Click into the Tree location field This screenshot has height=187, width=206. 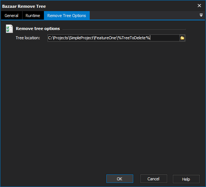coord(113,38)
